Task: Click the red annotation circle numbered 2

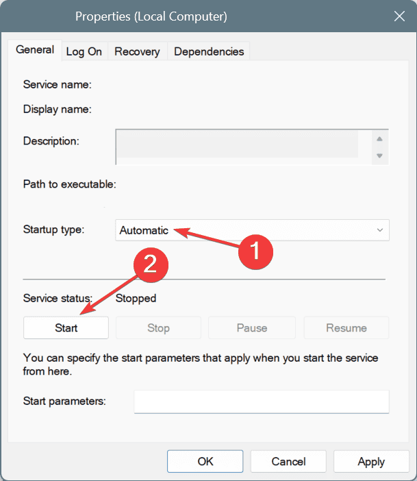Action: 151,264
